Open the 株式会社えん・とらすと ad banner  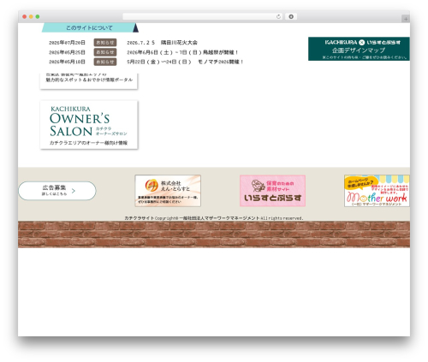click(168, 191)
